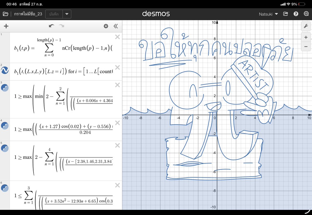312x215 pixels.
Task: Add a new expression with plus icon
Action: 6,26
